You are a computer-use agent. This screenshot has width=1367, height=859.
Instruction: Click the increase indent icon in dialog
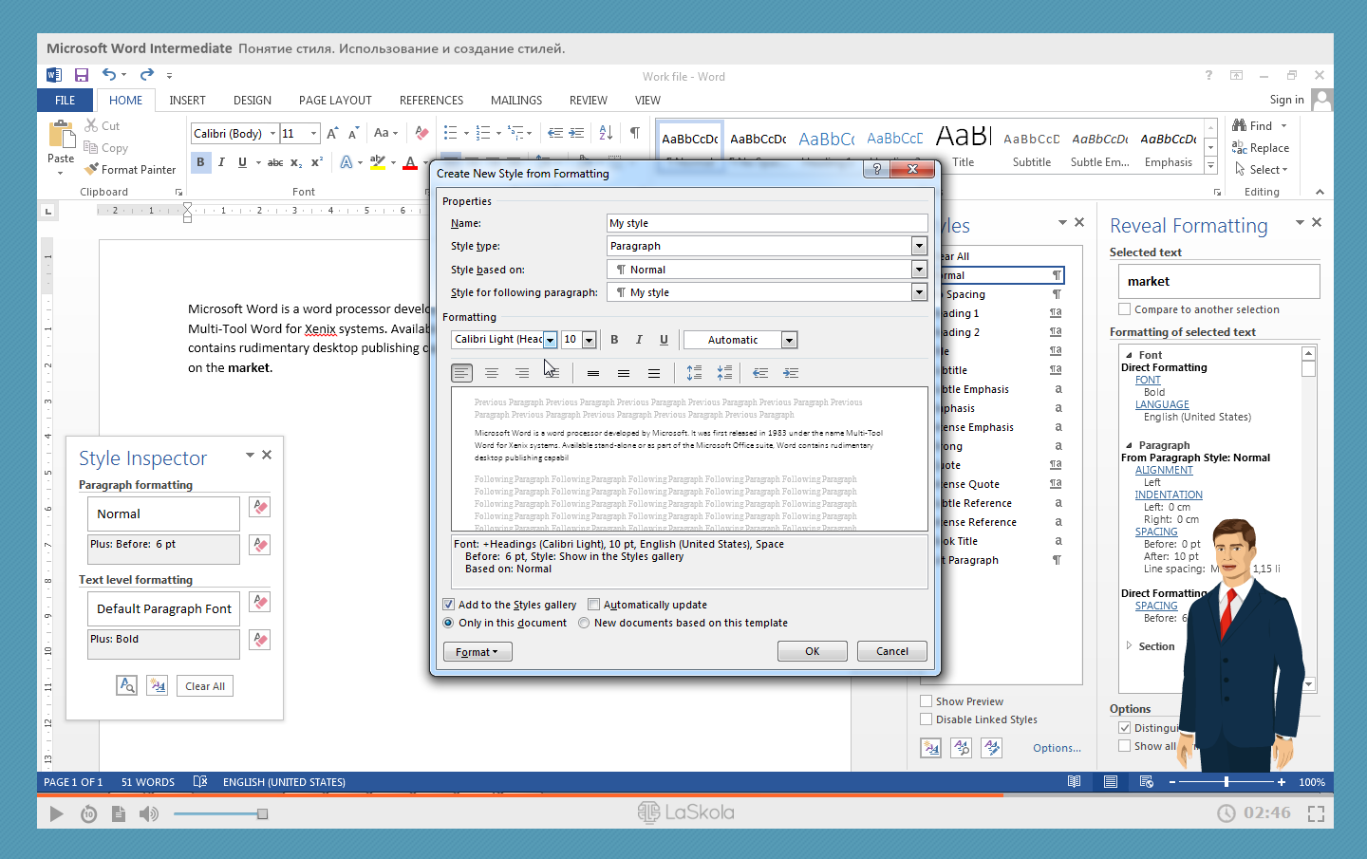point(791,373)
